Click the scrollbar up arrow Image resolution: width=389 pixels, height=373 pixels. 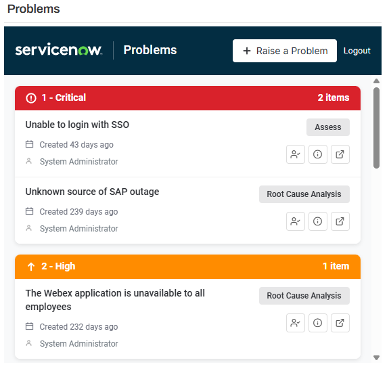tap(376, 81)
